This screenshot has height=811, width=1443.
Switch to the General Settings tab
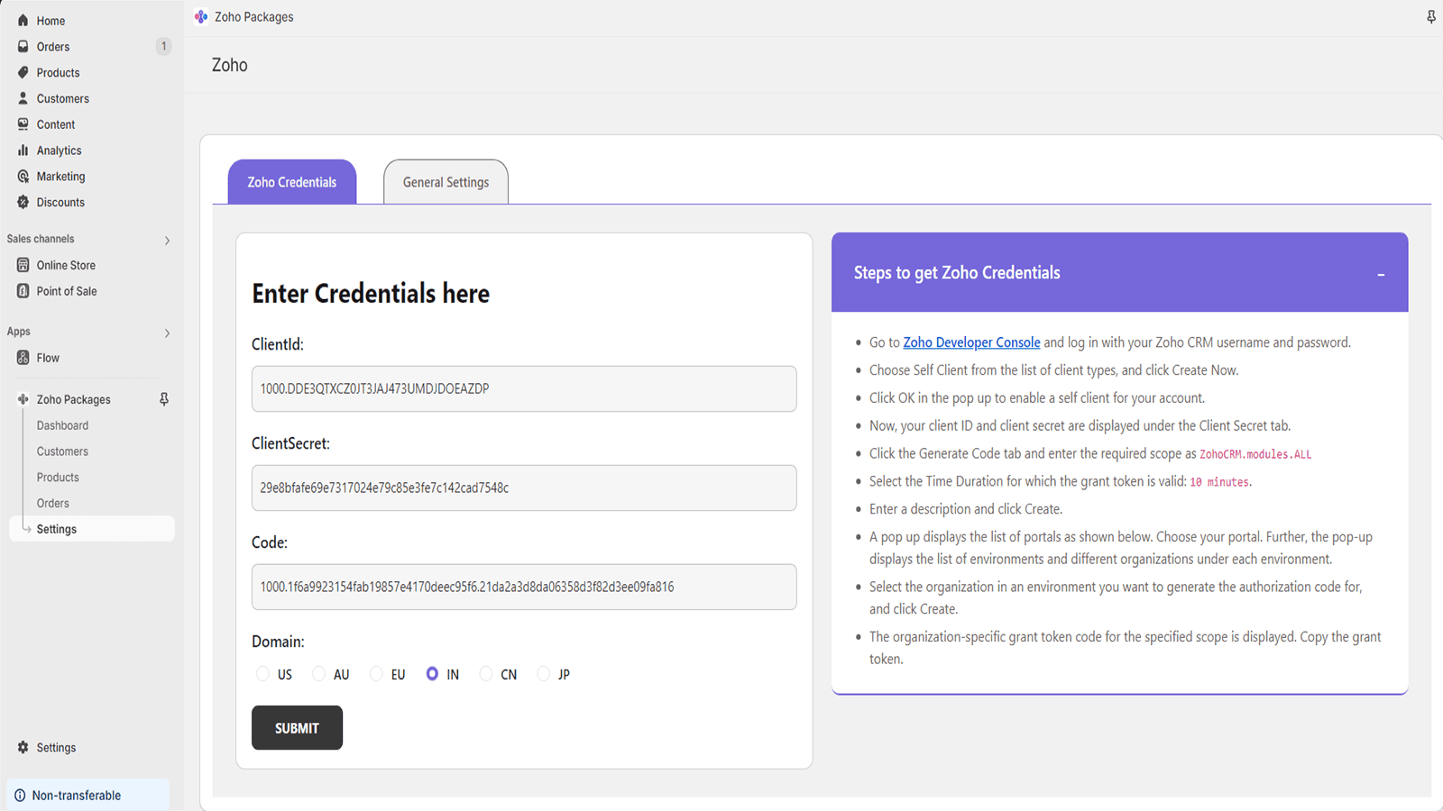coord(446,181)
